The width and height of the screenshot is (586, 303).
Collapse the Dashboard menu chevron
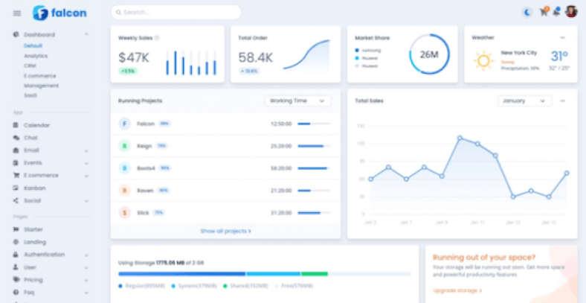[x=86, y=34]
